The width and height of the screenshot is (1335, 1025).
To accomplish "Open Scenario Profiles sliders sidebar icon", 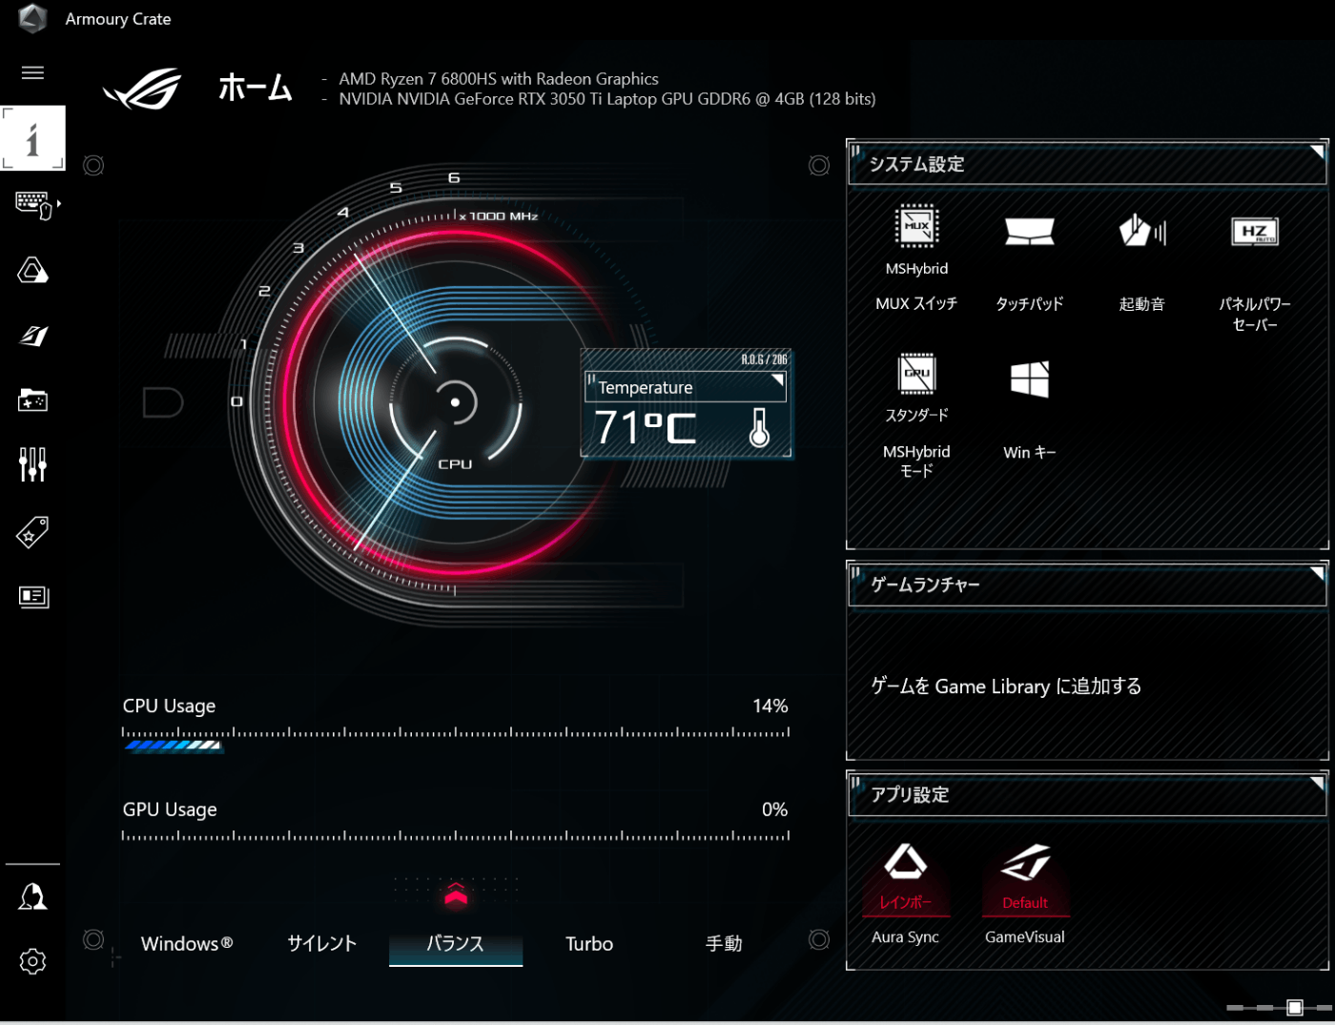I will point(32,464).
